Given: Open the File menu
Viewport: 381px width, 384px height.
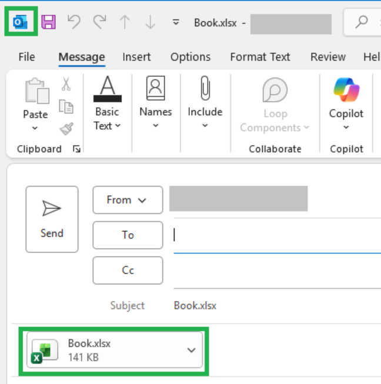Looking at the screenshot, I should point(26,57).
